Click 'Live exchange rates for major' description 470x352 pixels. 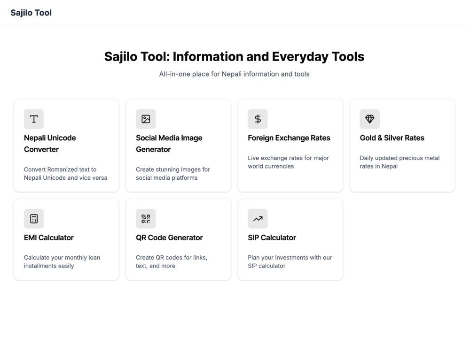(289, 162)
